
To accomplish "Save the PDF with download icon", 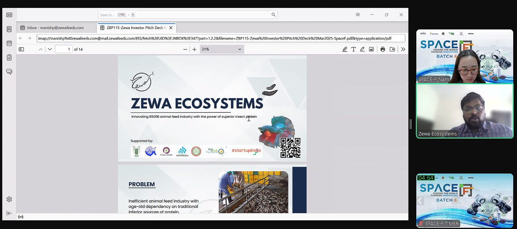I will tap(392, 49).
